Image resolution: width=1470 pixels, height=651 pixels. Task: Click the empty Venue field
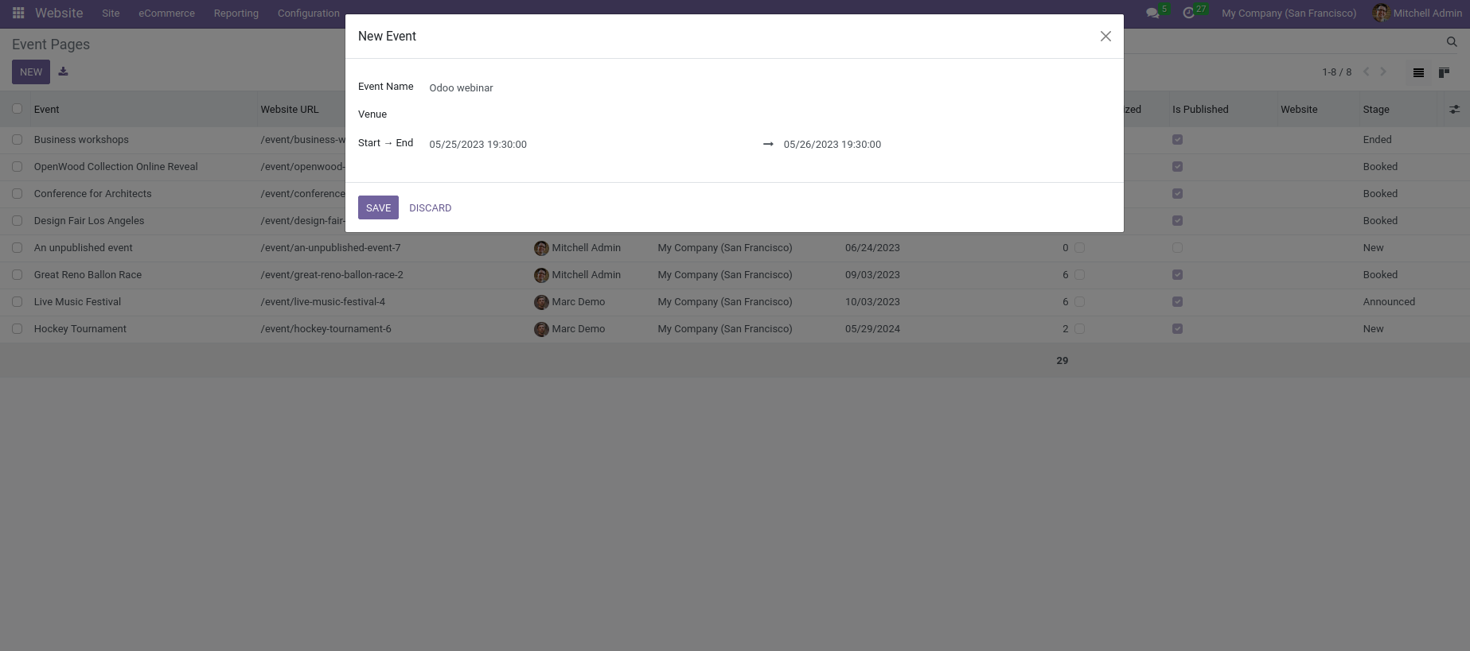(x=770, y=115)
